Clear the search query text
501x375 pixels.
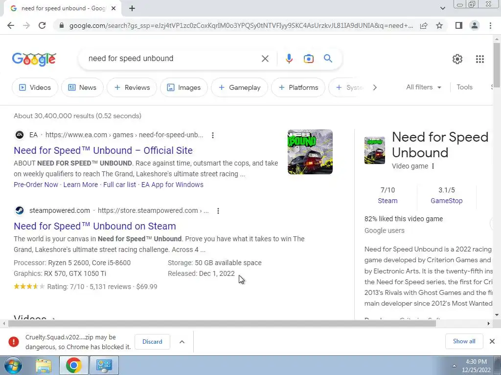click(x=265, y=59)
